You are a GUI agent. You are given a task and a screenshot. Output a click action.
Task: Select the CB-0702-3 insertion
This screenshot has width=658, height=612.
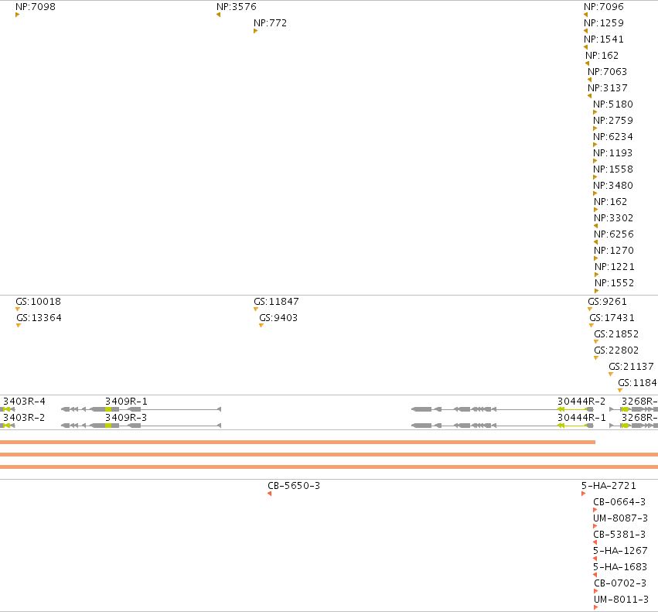point(596,591)
